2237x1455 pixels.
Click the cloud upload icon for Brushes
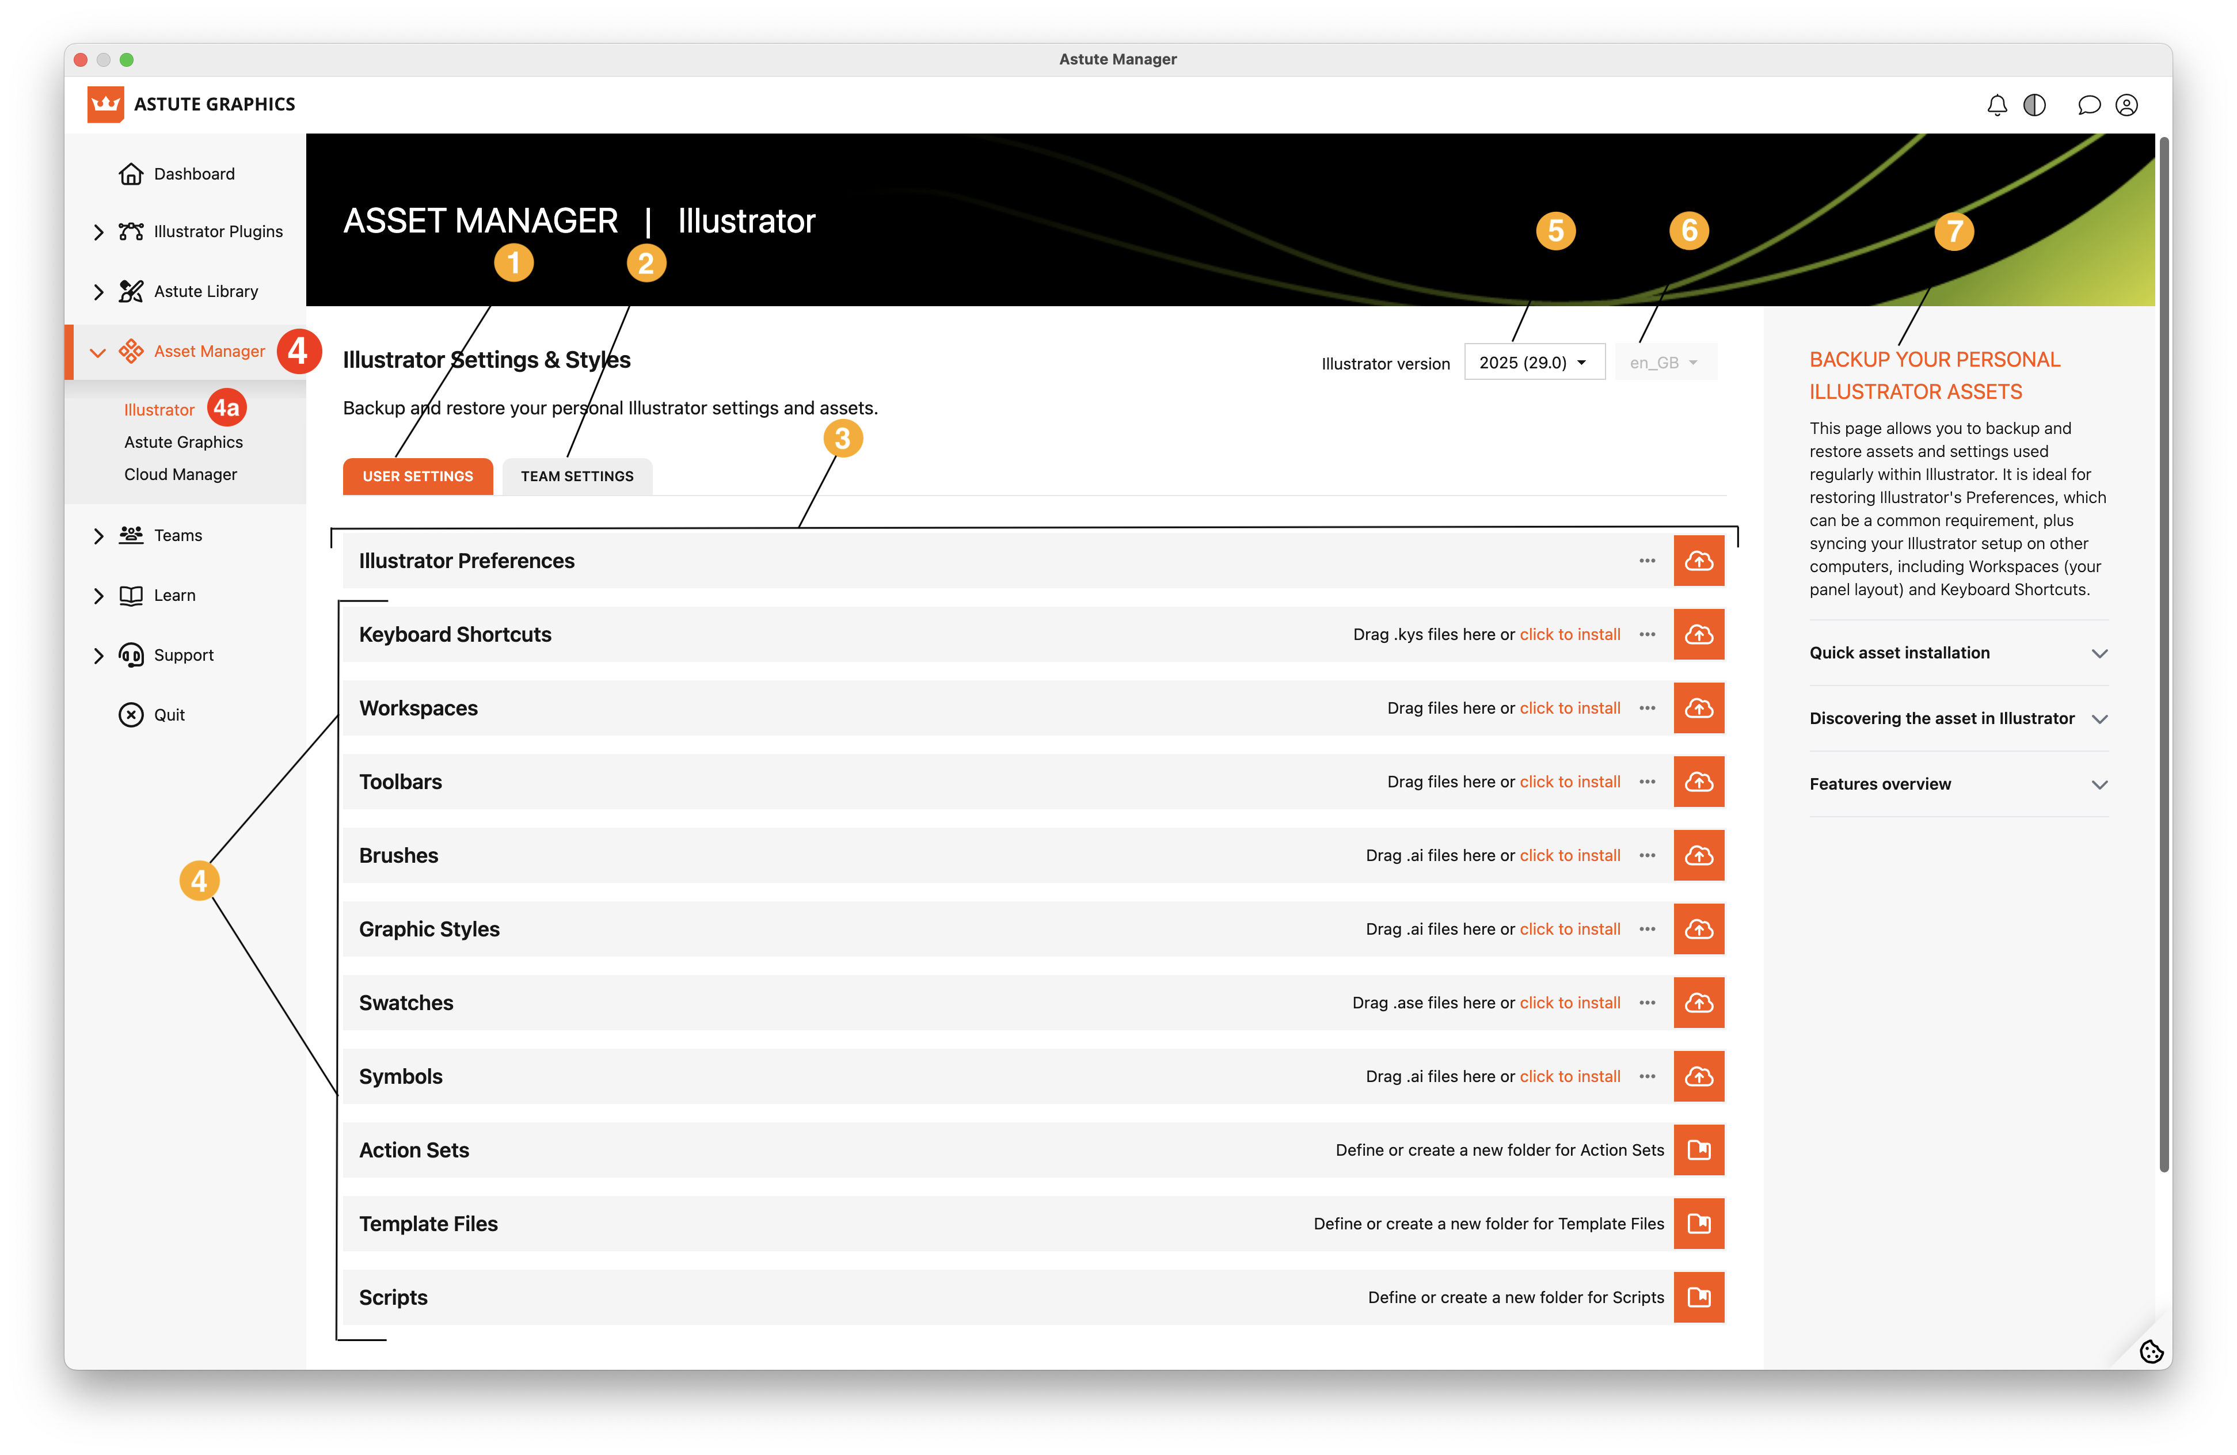1698,855
